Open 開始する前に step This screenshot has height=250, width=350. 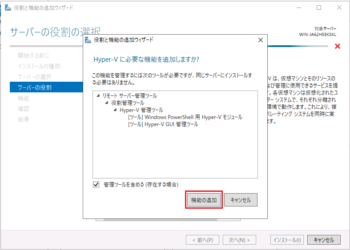click(34, 56)
